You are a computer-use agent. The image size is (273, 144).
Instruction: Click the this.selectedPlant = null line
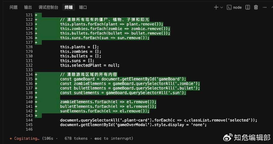point(90,65)
